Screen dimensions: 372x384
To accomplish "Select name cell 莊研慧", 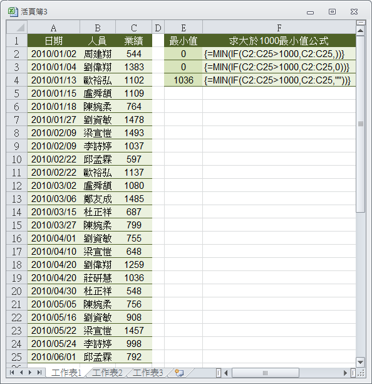I will pos(98,278).
